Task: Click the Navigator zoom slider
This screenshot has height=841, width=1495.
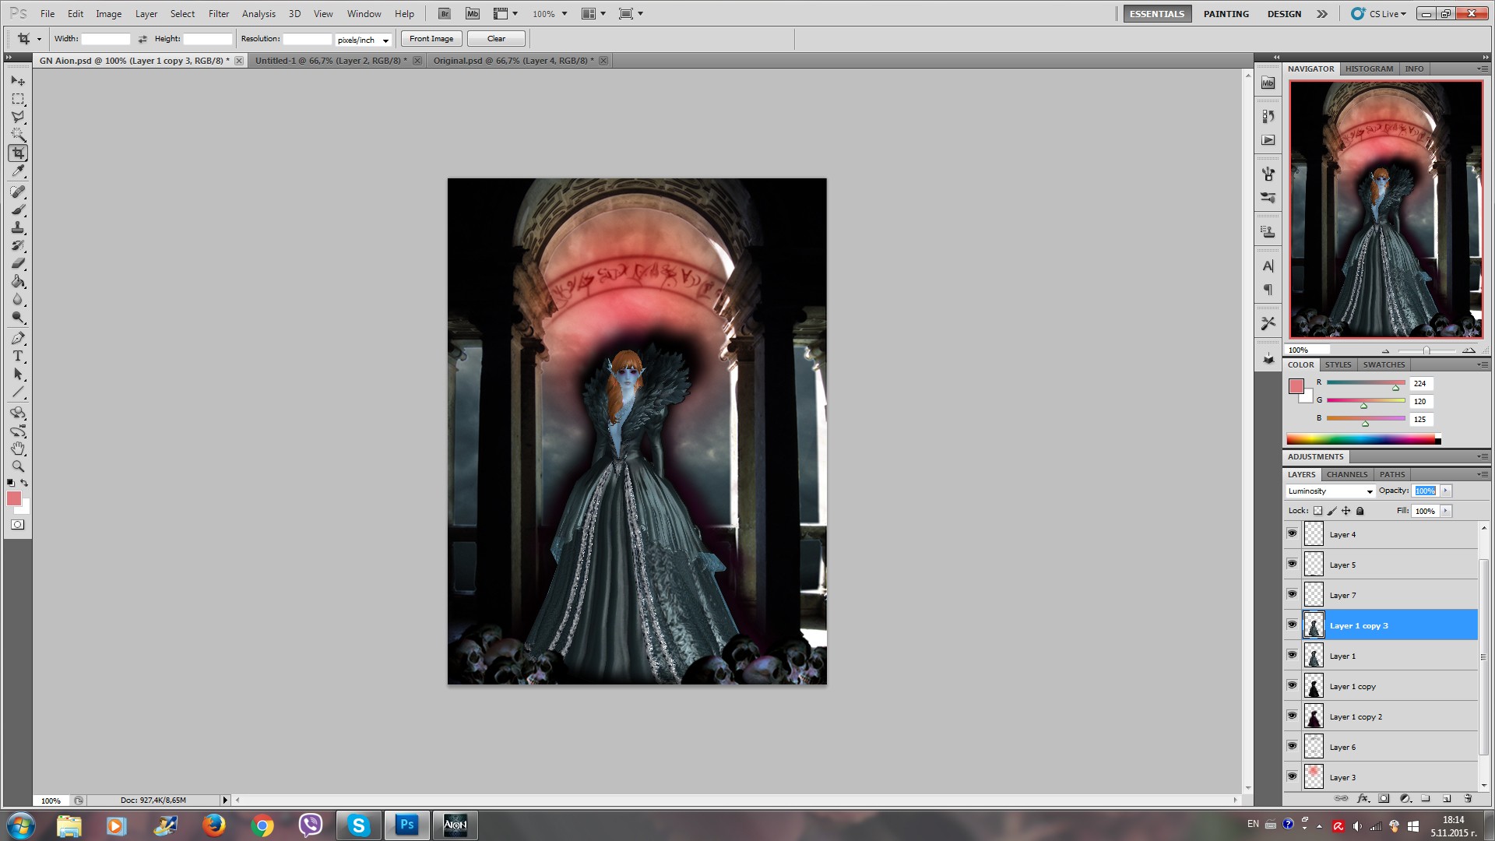Action: tap(1426, 350)
